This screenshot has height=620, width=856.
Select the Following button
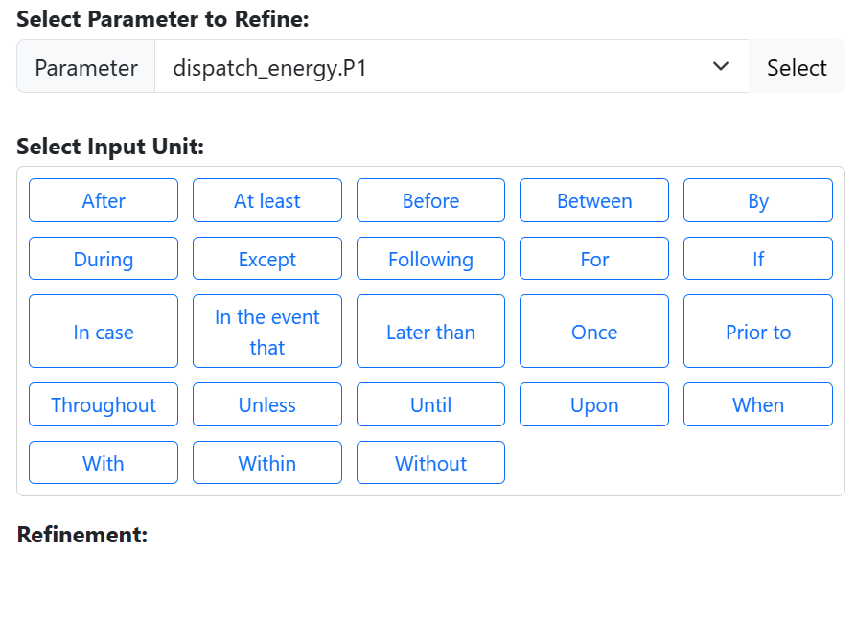pos(430,259)
